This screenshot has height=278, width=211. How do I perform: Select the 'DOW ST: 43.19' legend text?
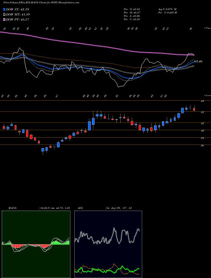[x=17, y=9]
